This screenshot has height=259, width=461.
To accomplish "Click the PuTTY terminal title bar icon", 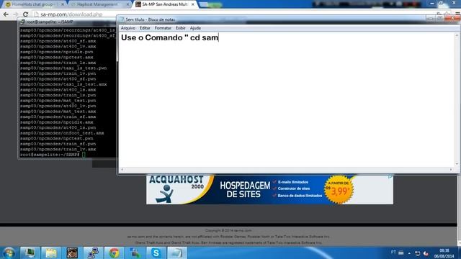I will [x=22, y=22].
